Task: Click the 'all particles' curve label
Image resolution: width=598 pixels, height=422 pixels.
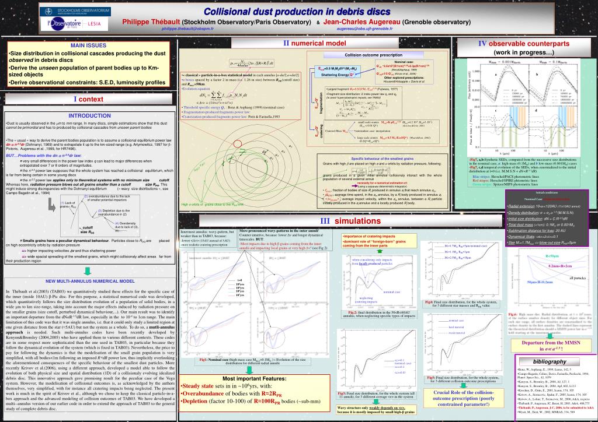Action: [578, 278]
